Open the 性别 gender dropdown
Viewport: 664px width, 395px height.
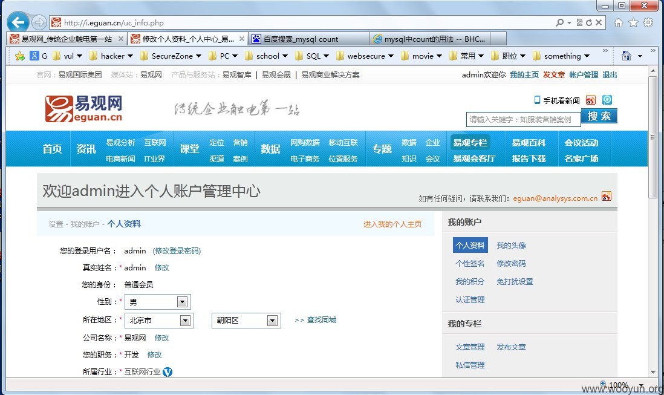point(182,302)
